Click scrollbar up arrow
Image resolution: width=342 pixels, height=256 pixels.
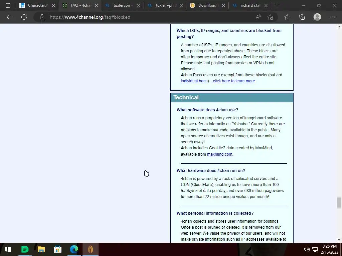tap(339, 27)
